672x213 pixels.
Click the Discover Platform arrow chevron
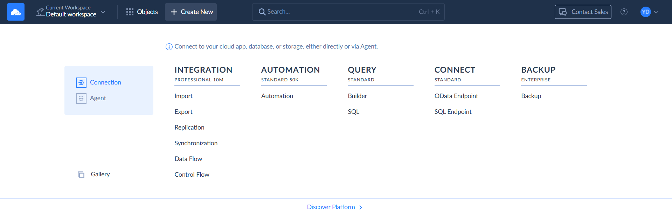361,207
